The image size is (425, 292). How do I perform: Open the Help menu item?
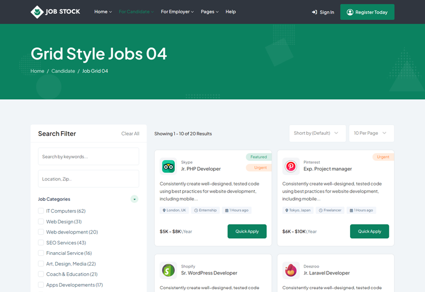pos(231,12)
